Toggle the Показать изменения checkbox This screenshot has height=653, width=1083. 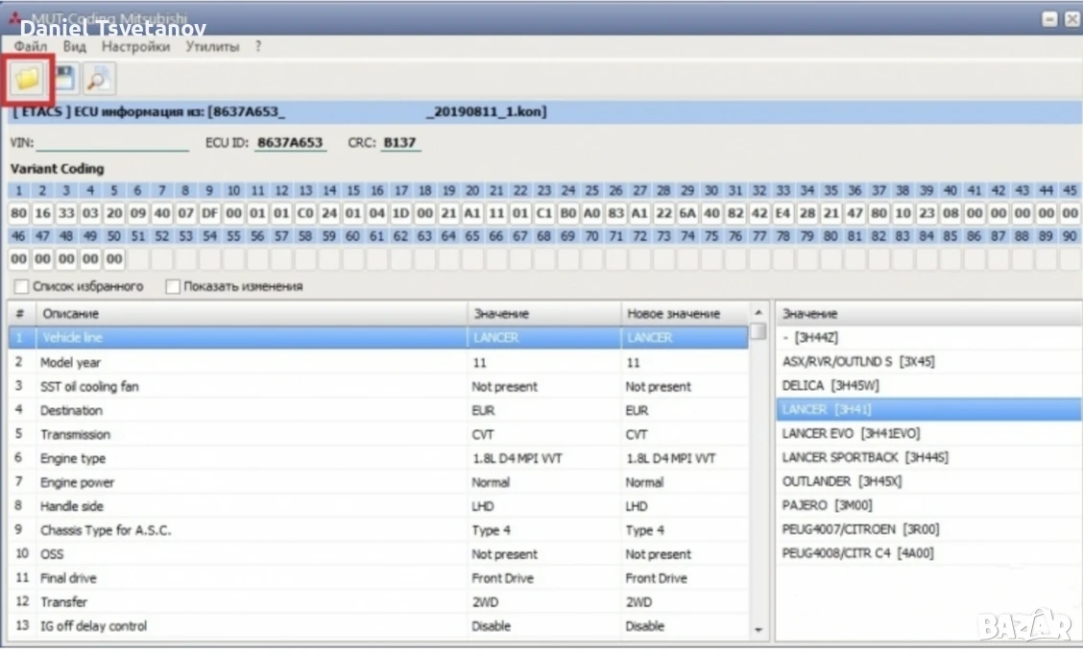173,286
